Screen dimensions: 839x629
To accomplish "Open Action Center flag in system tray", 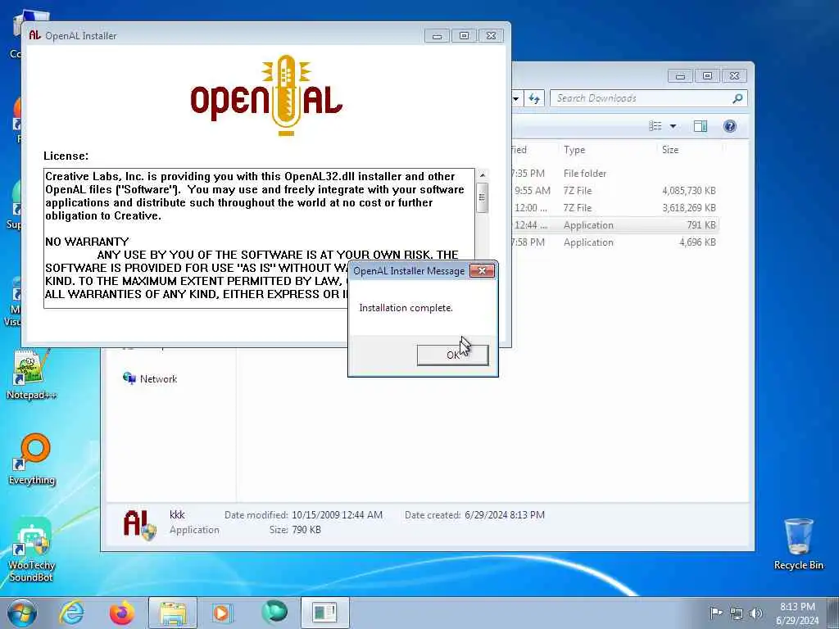I will point(716,613).
